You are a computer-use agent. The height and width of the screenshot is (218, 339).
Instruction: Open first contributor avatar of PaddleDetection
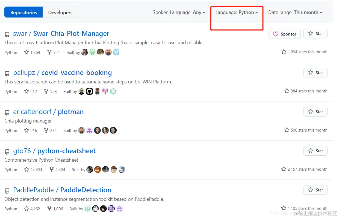point(88,209)
